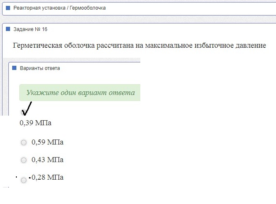Open the Гермооболочка breadcrumb part
This screenshot has height=204, width=276.
(x=88, y=8)
